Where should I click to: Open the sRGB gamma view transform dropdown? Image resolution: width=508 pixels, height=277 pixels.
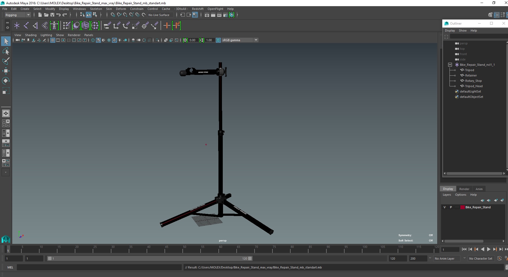pyautogui.click(x=240, y=40)
